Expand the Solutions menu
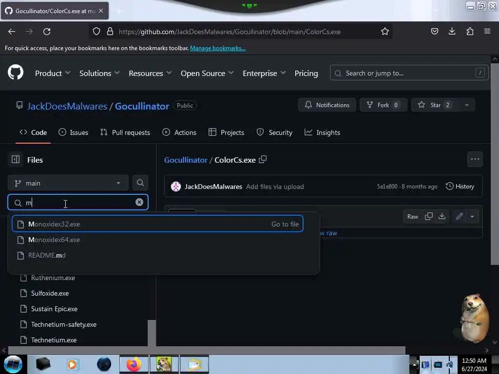The width and height of the screenshot is (499, 374). [x=99, y=73]
